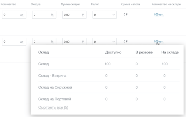Open the first row tax dropdown
This screenshot has width=186, height=117.
click(x=104, y=15)
